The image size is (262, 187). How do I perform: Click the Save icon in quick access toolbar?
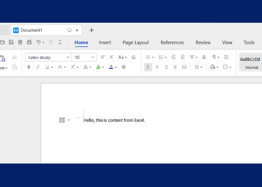point(11,42)
